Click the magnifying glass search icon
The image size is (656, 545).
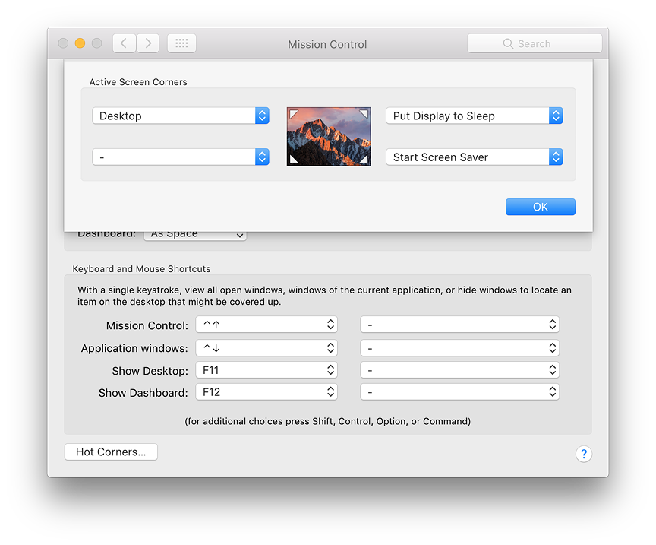508,43
